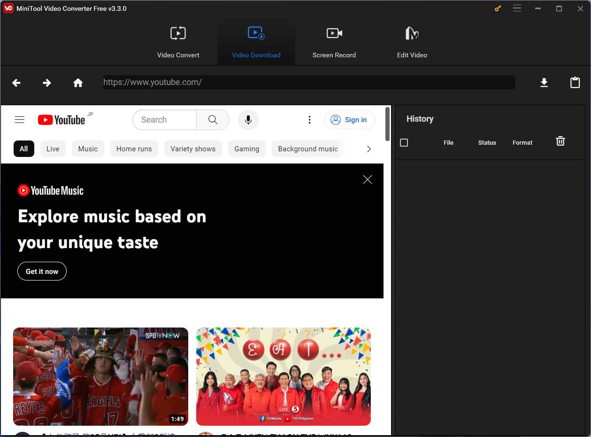
Task: Paste a link using the clipboard icon
Action: 575,82
